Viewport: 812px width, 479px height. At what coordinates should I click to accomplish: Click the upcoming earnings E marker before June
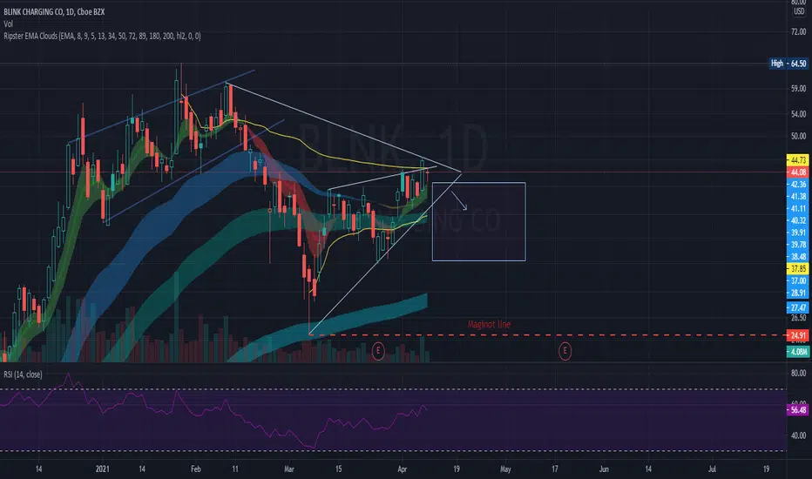(565, 351)
